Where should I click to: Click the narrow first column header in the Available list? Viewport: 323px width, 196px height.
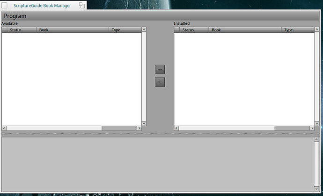(x=4, y=30)
